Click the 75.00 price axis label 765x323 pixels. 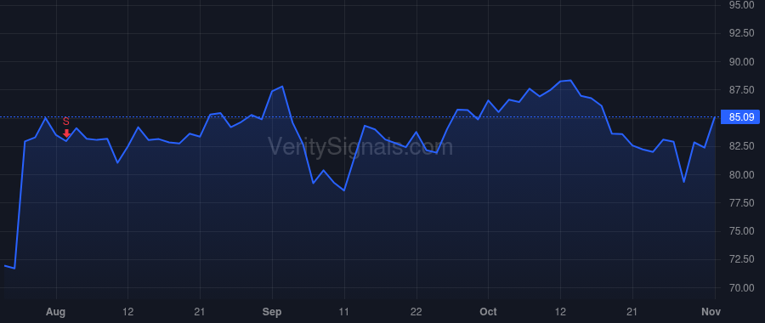click(x=741, y=231)
